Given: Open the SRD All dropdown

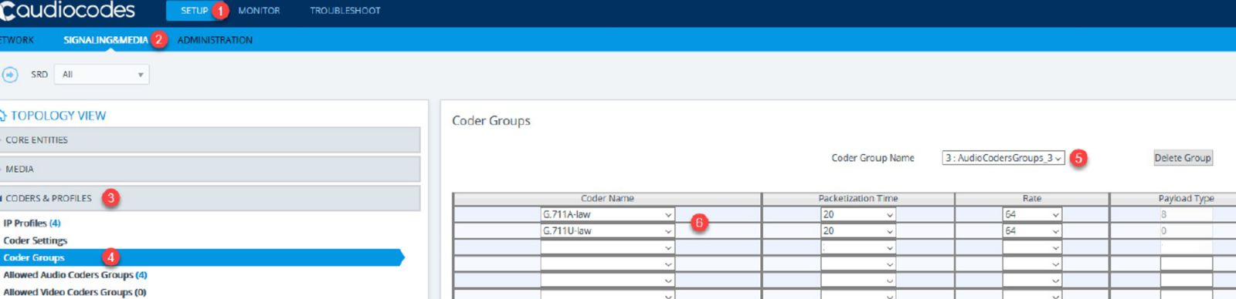Looking at the screenshot, I should [101, 75].
